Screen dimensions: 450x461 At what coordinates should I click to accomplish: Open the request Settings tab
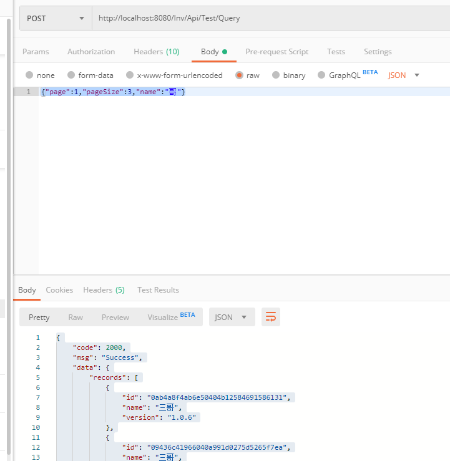(378, 52)
